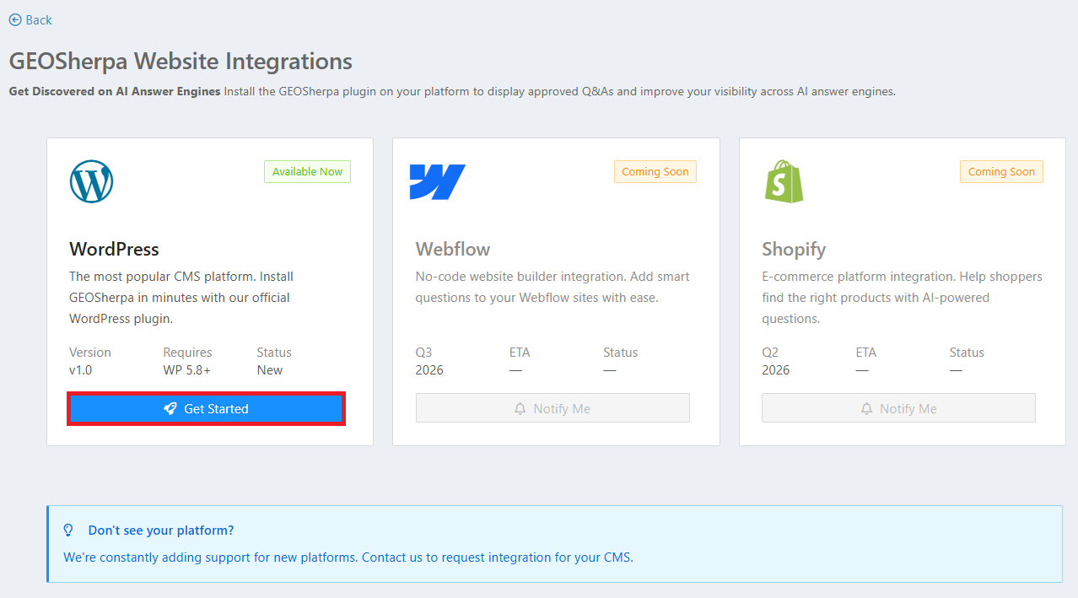Click the version value v1.0
The height and width of the screenshot is (598, 1078).
click(81, 370)
